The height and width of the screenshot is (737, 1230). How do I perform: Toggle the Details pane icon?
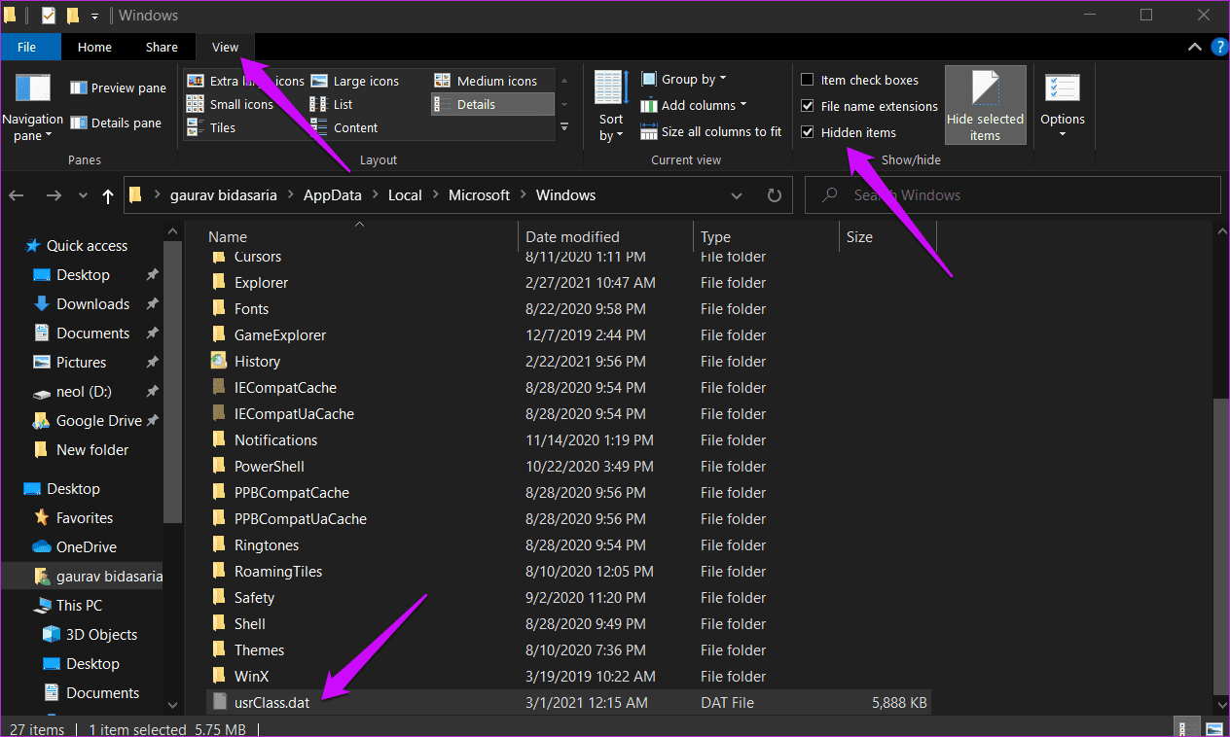[x=78, y=123]
